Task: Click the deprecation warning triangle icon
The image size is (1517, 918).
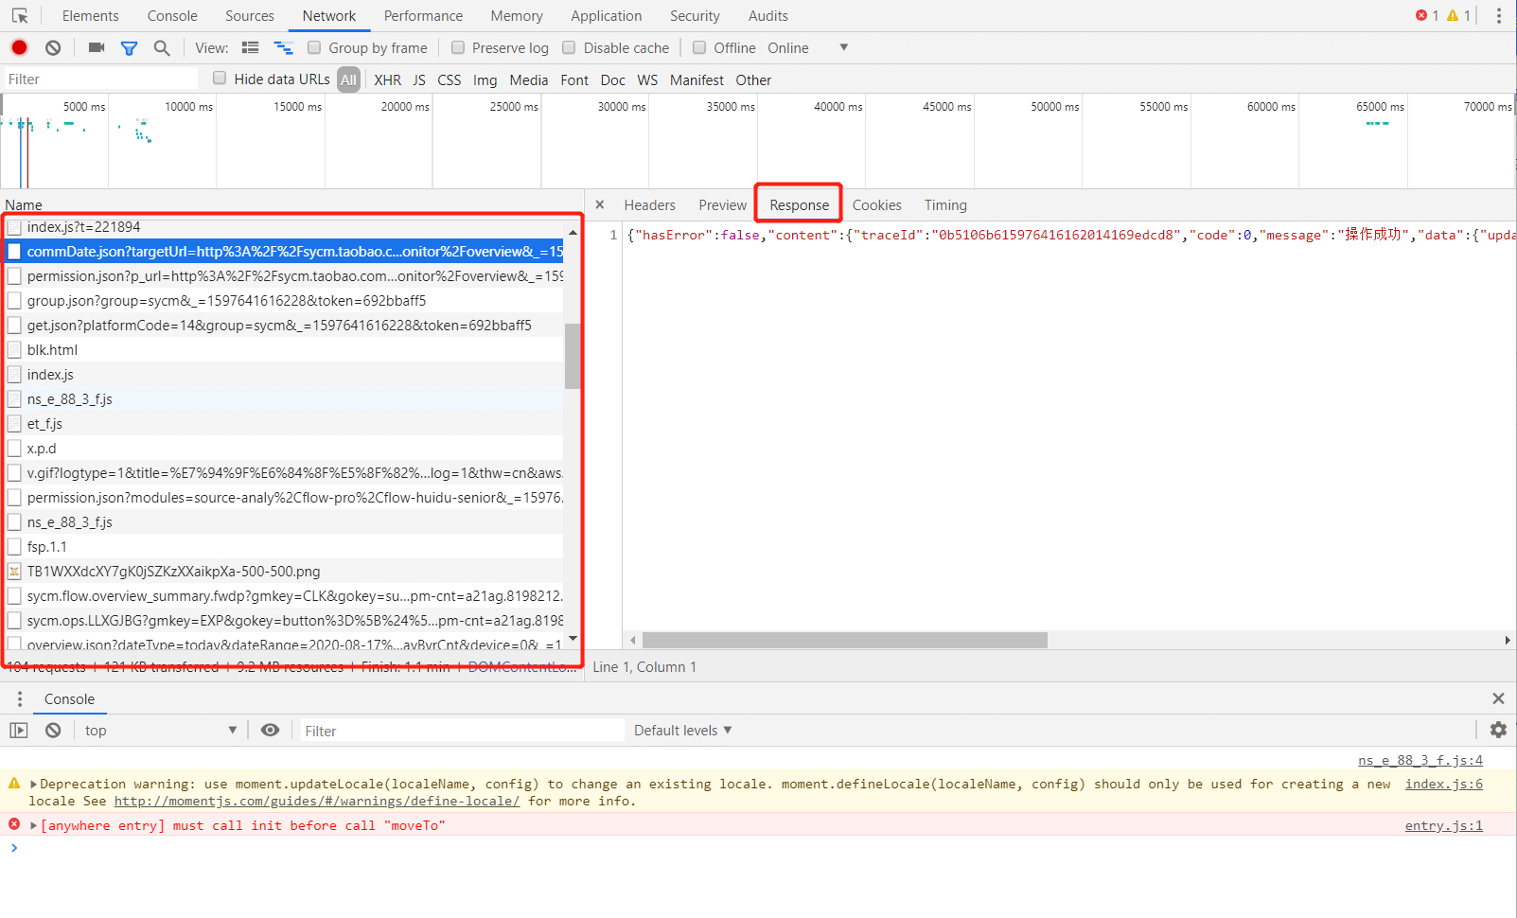Action: click(14, 783)
